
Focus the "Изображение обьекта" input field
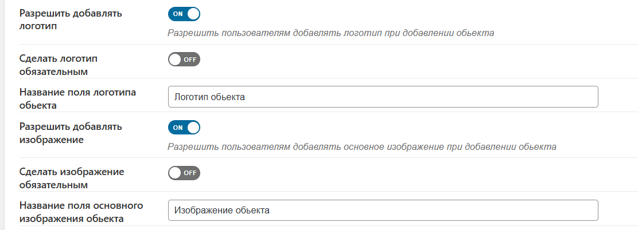383,210
